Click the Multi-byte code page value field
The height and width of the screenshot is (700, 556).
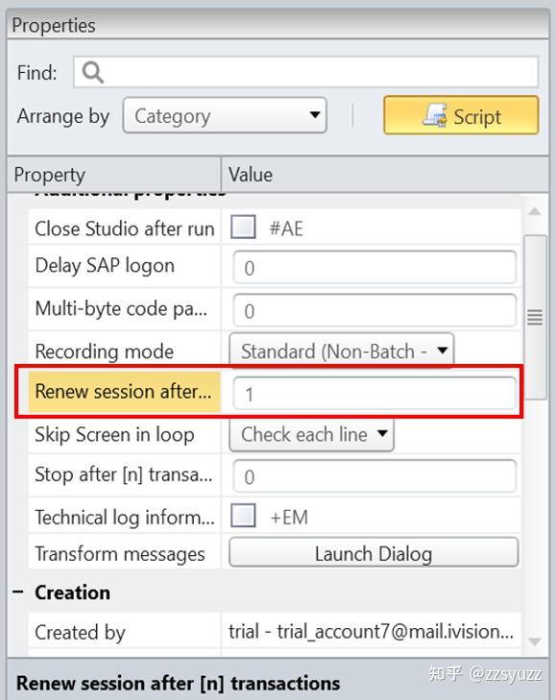(375, 310)
